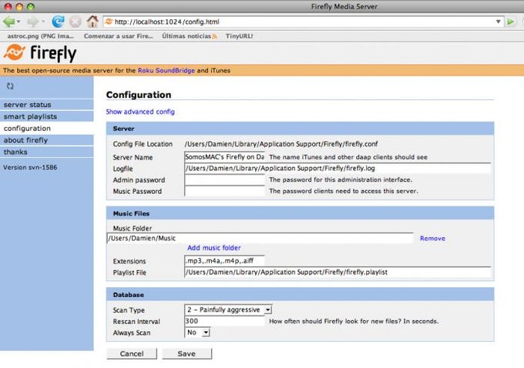Viewport: 524px width, 368px height.
Task: Open the Scan Type dropdown
Action: [x=228, y=309]
